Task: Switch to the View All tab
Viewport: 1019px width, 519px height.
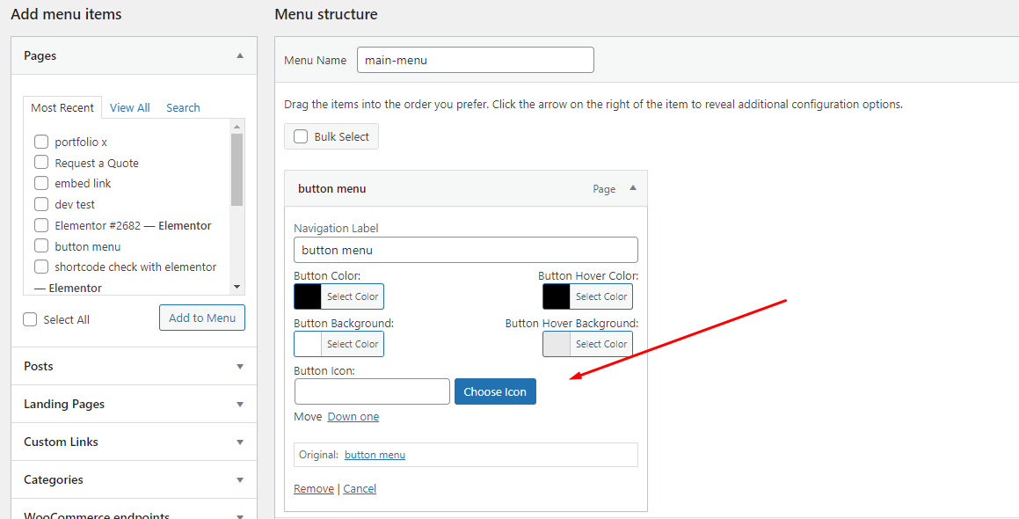Action: coord(129,107)
